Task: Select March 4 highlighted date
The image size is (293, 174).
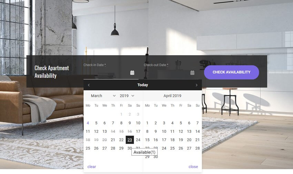Action: pos(88,123)
